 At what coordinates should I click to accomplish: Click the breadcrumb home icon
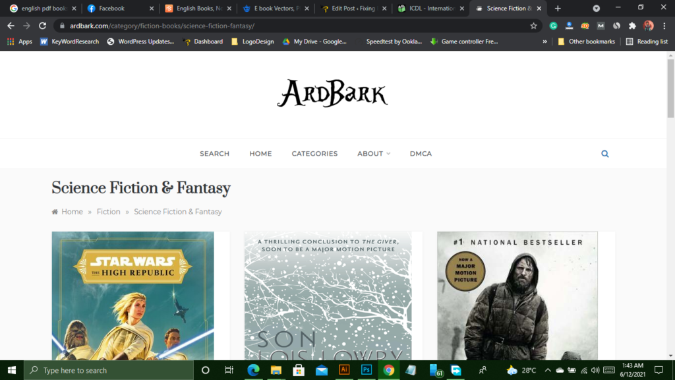[55, 212]
